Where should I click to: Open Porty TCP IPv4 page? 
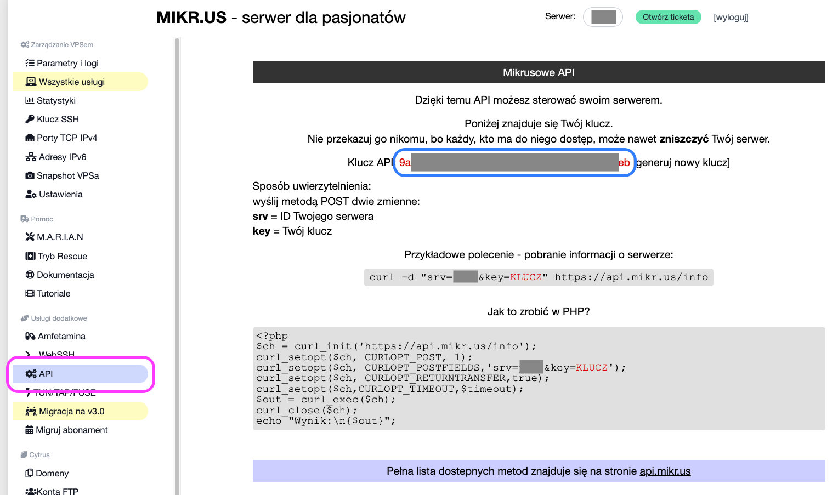[66, 138]
